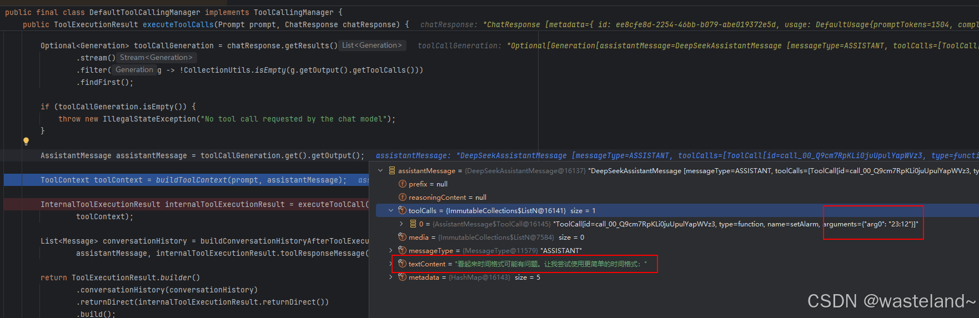
Task: Select the metadata size = 5 row
Action: pyautogui.click(x=677, y=277)
